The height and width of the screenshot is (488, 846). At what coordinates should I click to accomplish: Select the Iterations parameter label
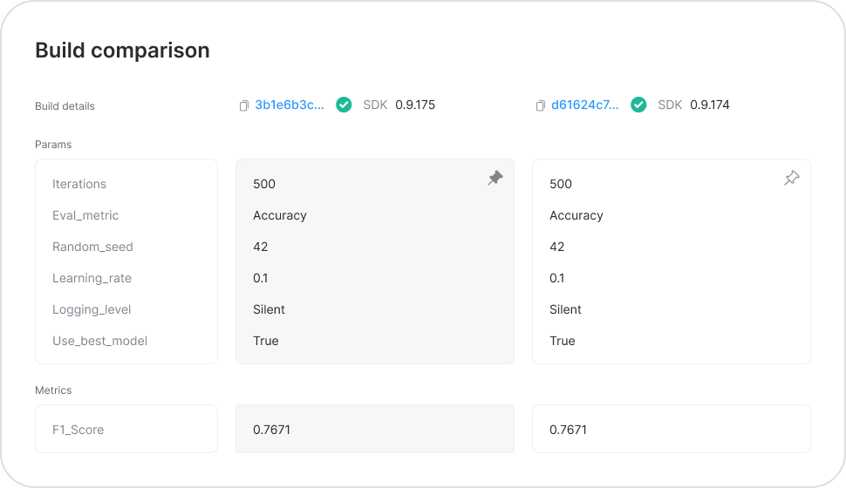point(79,184)
